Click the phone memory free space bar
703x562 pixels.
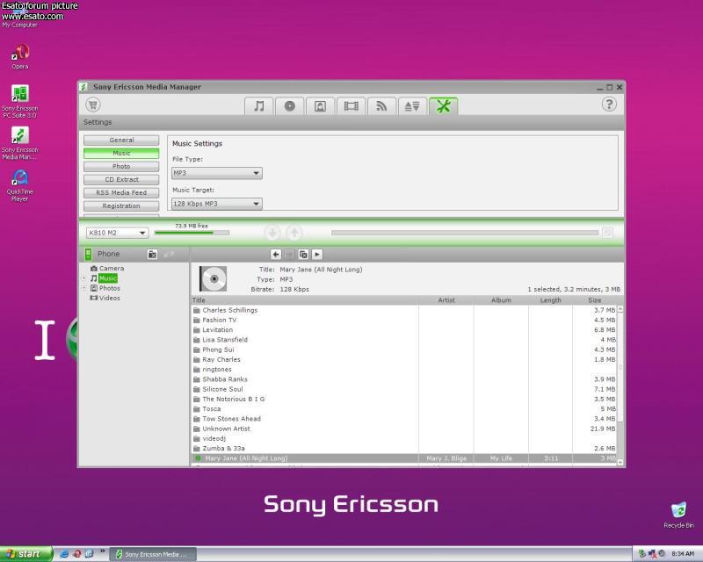pyautogui.click(x=192, y=233)
